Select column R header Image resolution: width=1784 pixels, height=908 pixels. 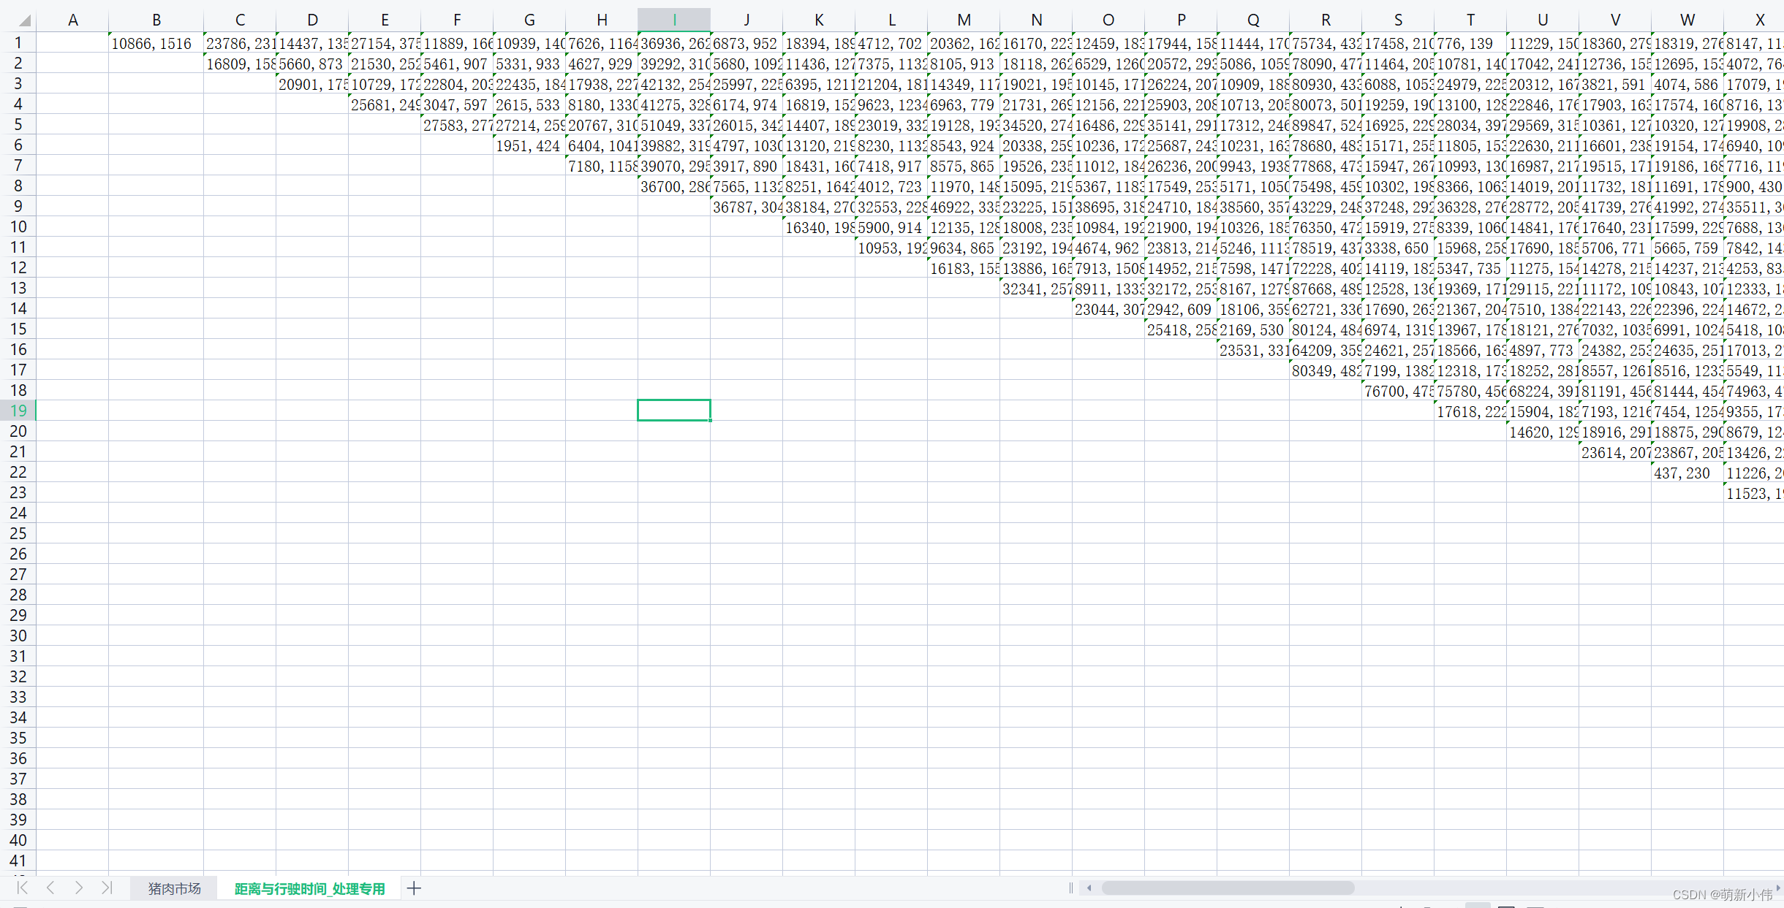(1326, 20)
